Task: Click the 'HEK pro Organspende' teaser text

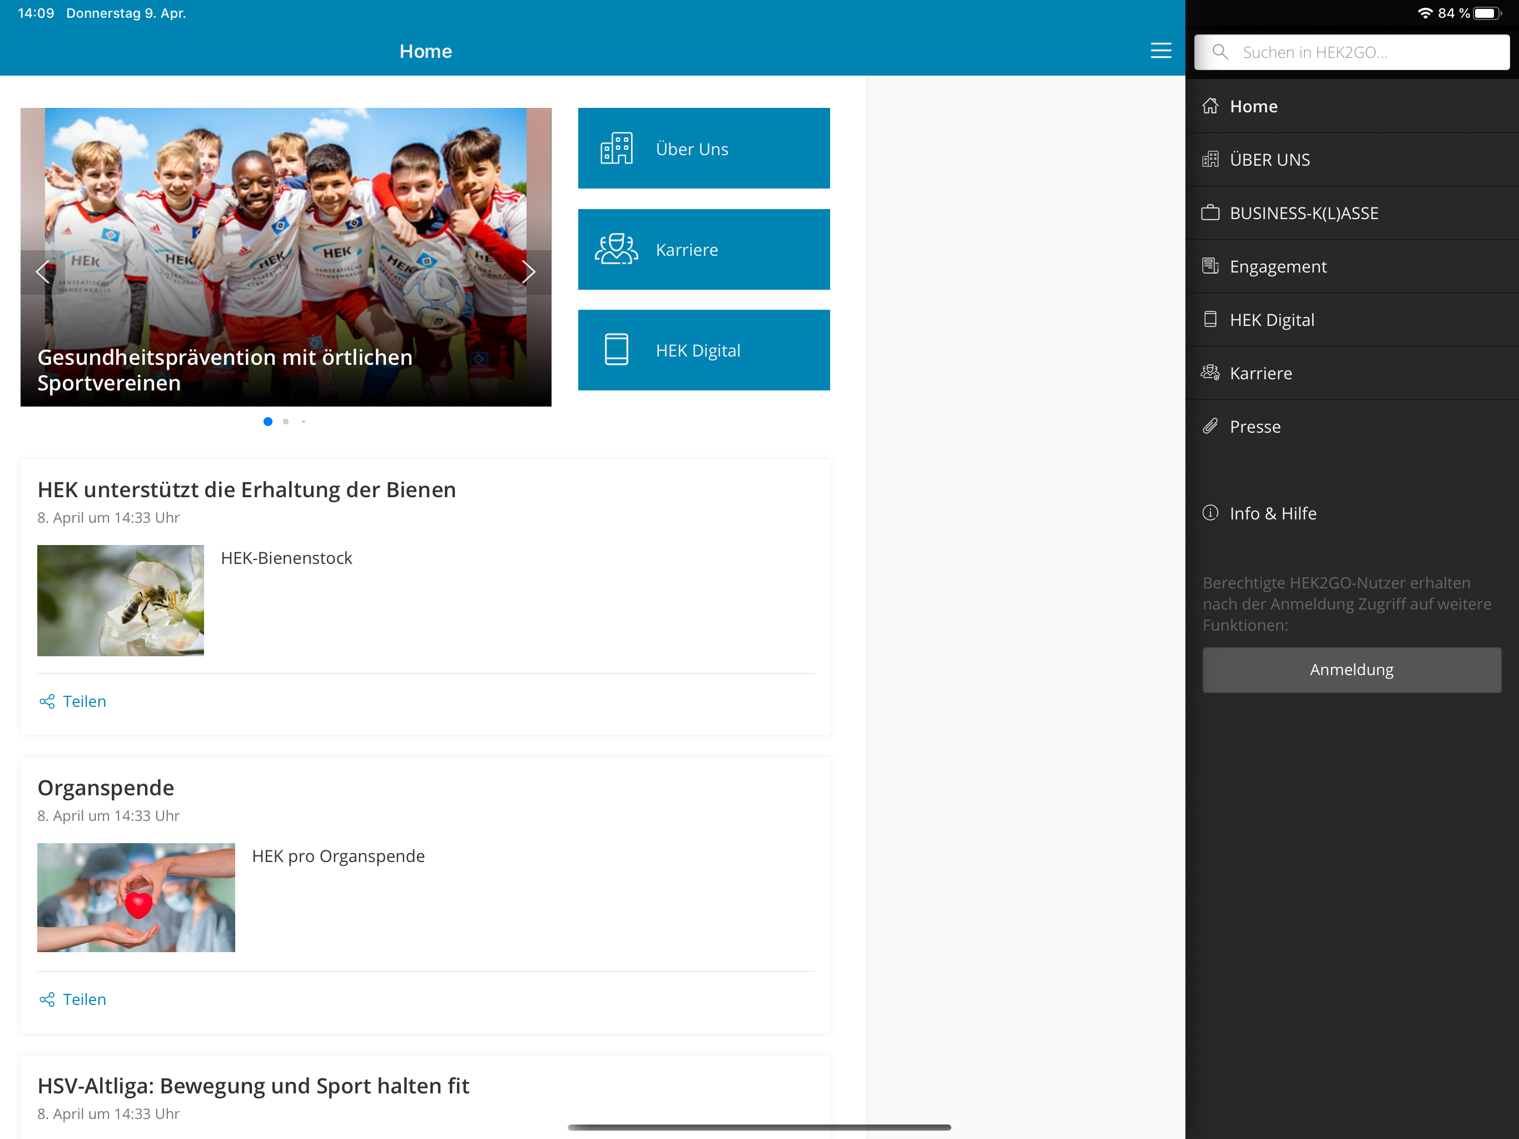Action: pyautogui.click(x=339, y=856)
